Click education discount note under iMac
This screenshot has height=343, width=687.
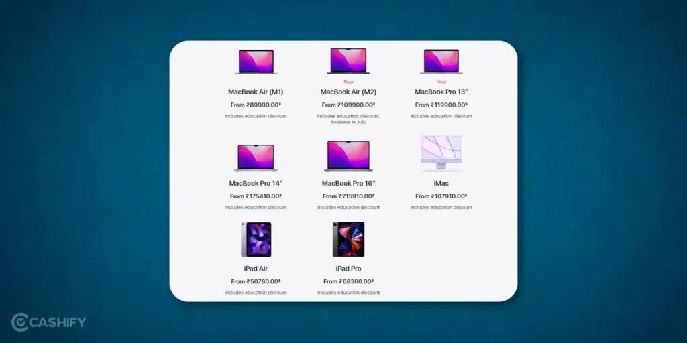pyautogui.click(x=441, y=208)
